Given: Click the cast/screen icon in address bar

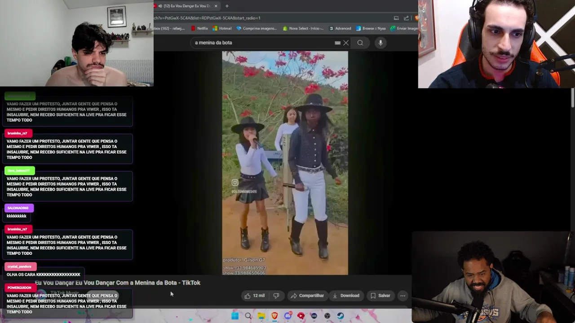Looking at the screenshot, I should pyautogui.click(x=396, y=18).
